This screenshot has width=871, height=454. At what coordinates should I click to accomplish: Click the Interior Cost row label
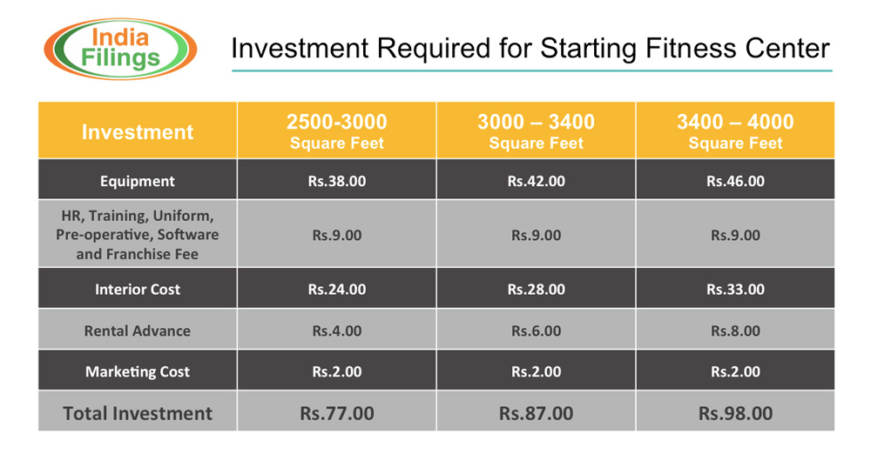(138, 289)
